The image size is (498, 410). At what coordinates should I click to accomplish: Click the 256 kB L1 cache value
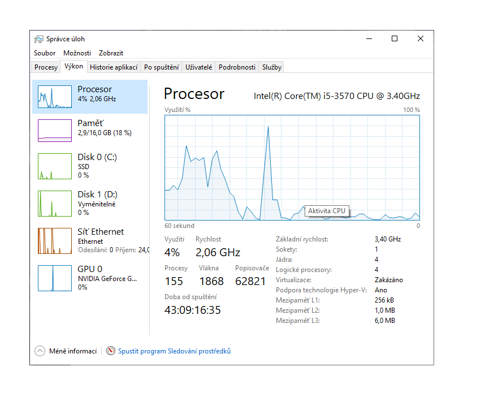(384, 300)
